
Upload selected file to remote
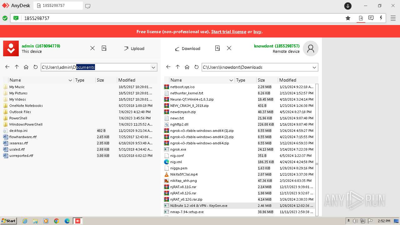coord(134,48)
